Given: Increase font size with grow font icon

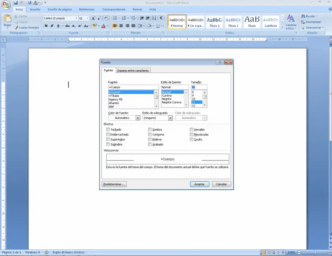Looking at the screenshot, I should coord(93,19).
